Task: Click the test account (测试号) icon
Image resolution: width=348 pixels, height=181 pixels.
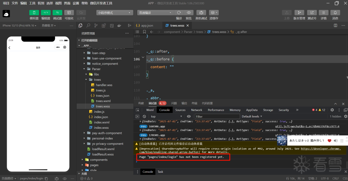Action: 312,13
